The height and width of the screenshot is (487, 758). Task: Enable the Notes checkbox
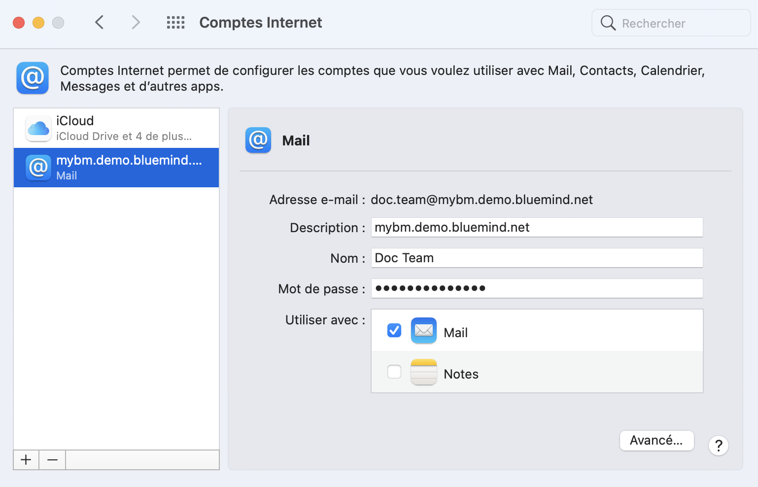(394, 372)
